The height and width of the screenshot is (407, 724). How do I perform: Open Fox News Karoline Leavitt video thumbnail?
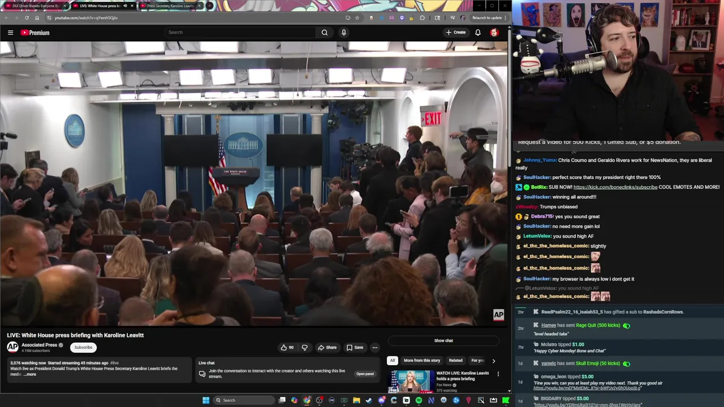click(411, 382)
